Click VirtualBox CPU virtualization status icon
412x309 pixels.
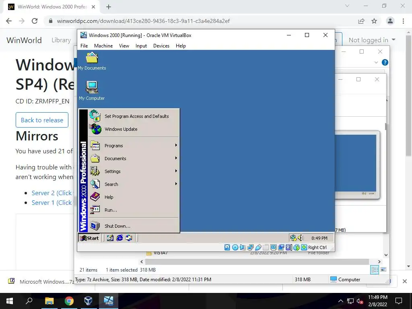[289, 247]
